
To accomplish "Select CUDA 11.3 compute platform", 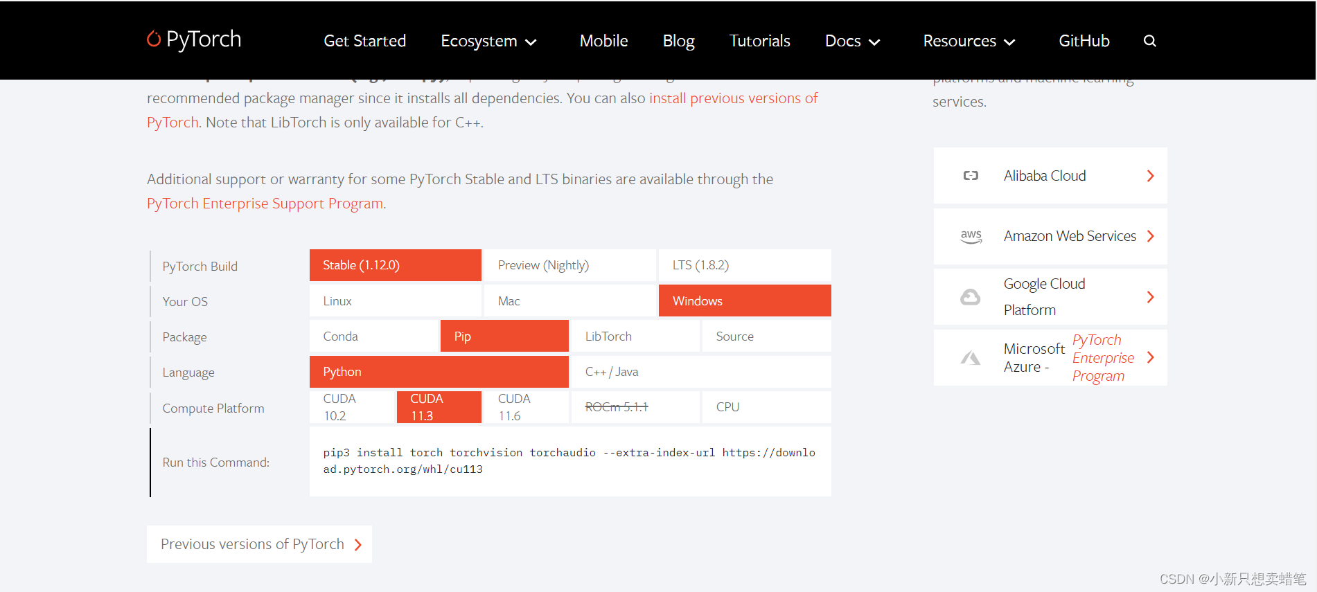I will point(439,407).
